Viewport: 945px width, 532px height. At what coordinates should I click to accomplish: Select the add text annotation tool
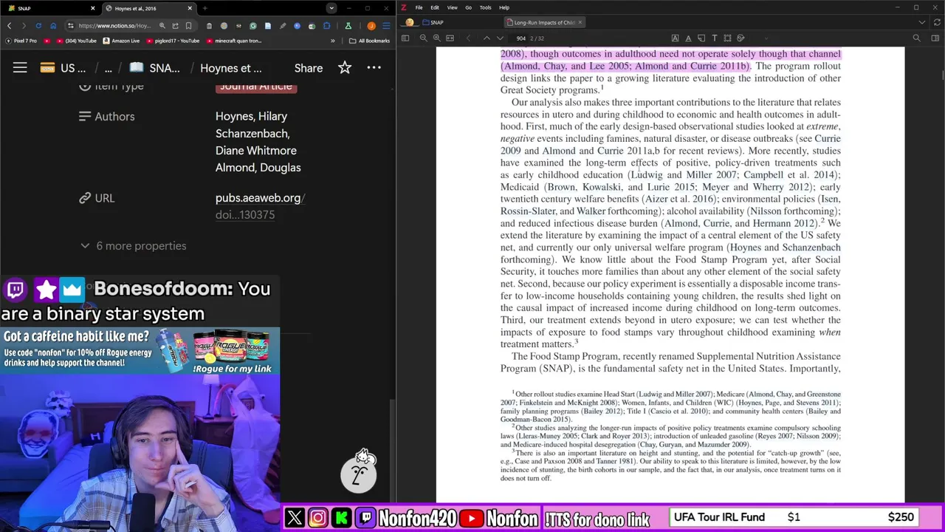(x=714, y=38)
